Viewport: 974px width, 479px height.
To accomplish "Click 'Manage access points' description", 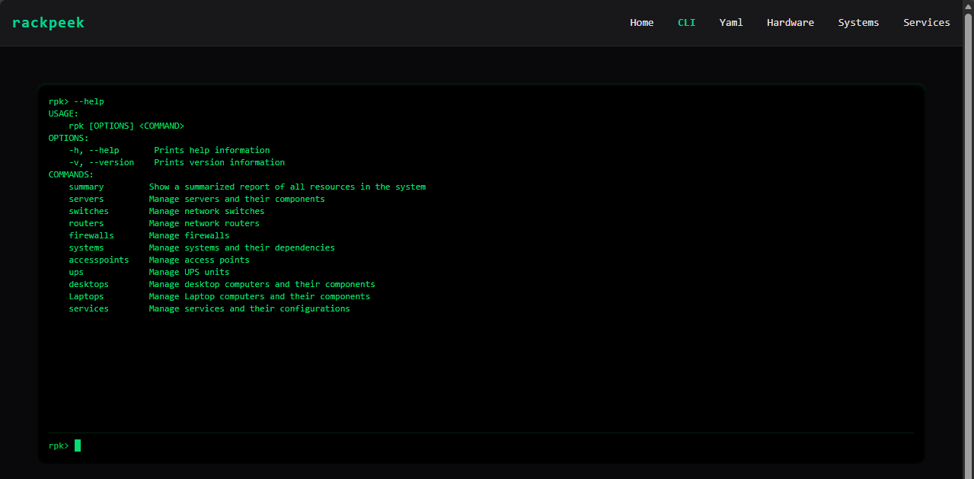I will (x=199, y=260).
